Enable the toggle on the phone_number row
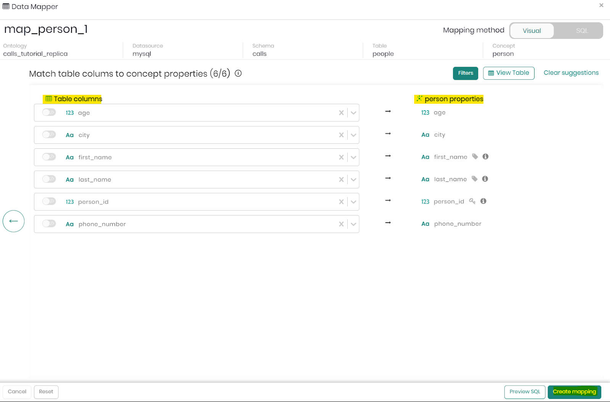610x402 pixels. tap(49, 224)
